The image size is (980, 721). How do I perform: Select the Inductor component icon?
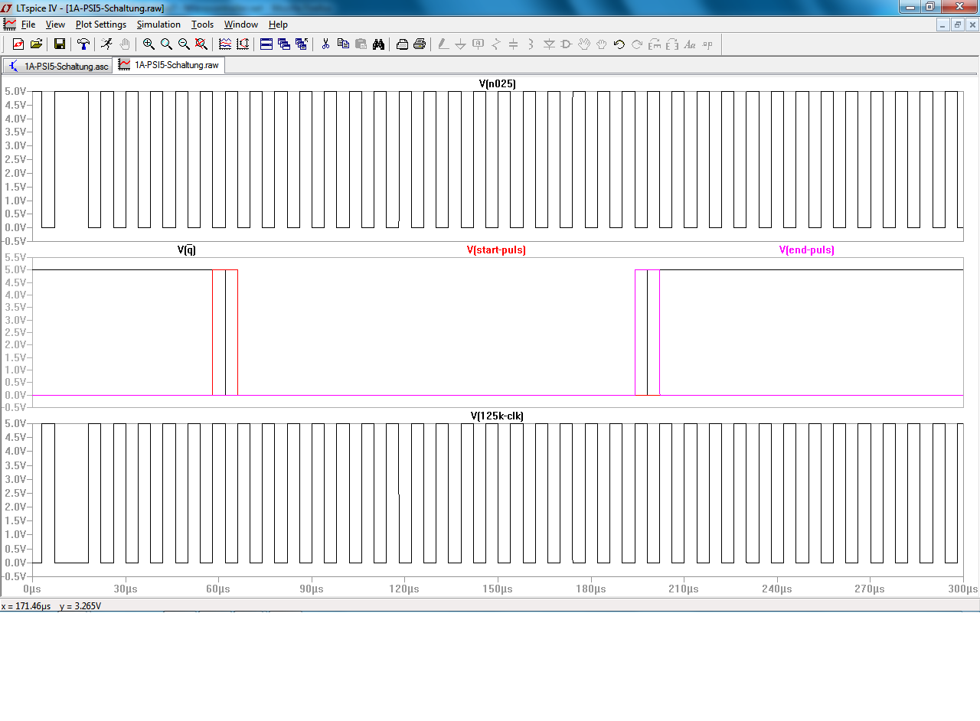click(531, 44)
